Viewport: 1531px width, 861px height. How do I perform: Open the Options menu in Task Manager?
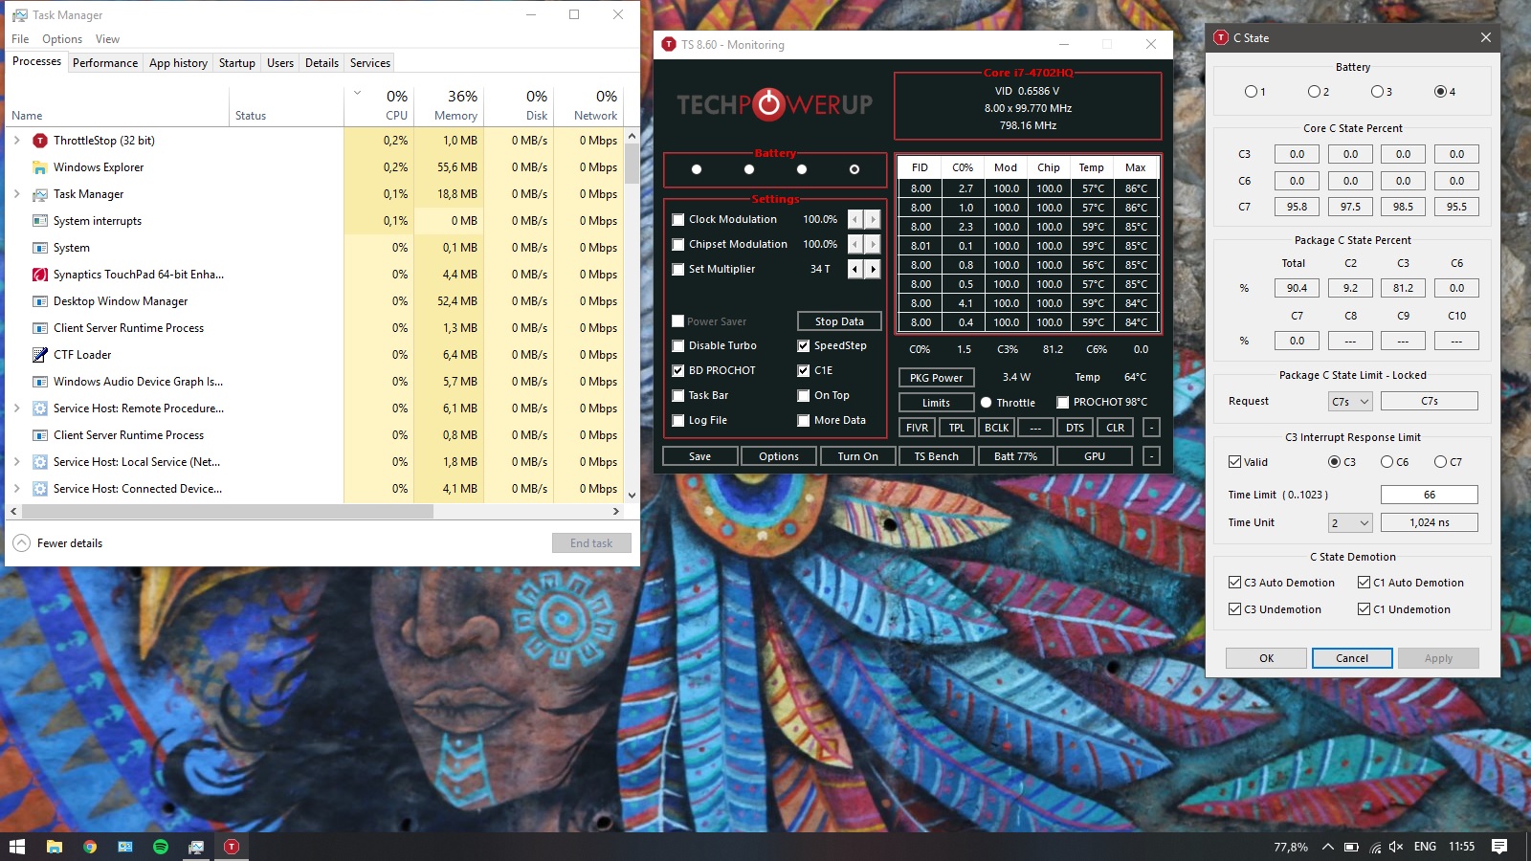(x=62, y=39)
